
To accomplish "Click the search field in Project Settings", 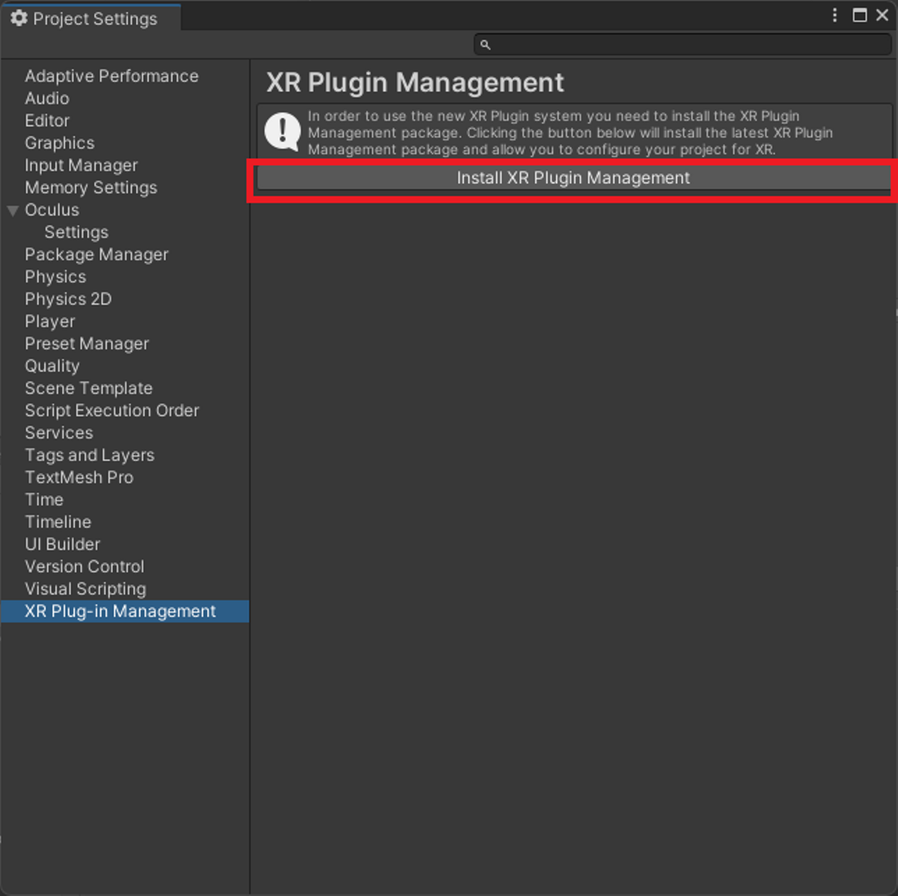I will tap(686, 45).
